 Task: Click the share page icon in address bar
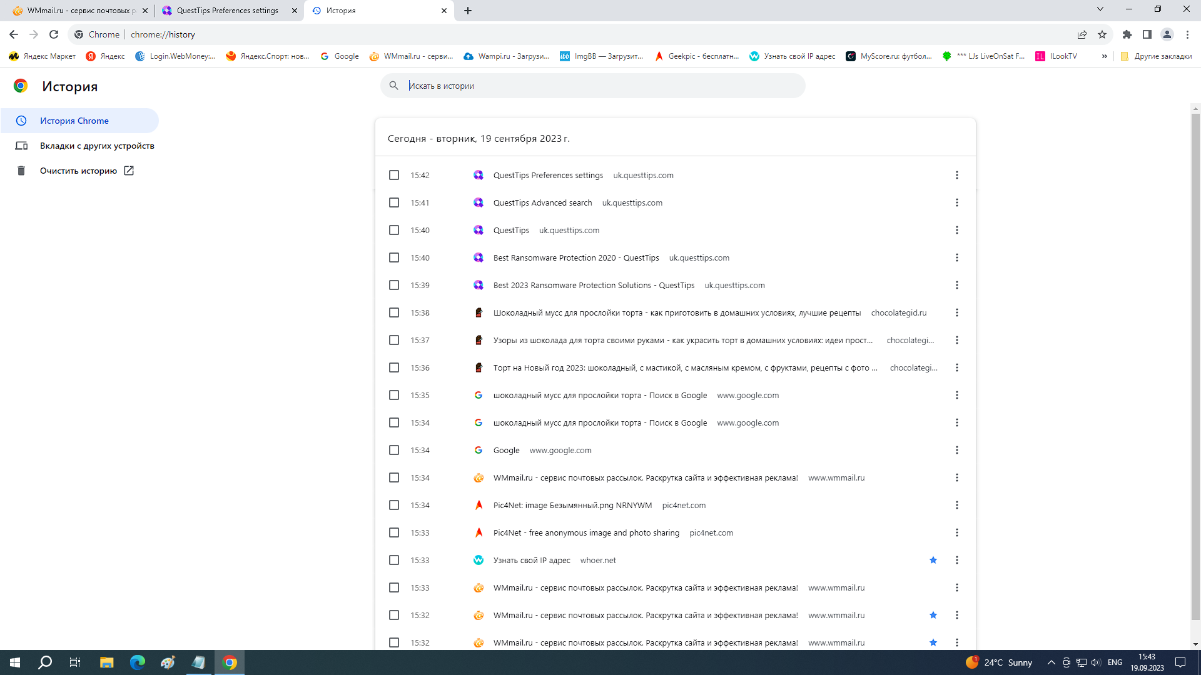pos(1082,34)
